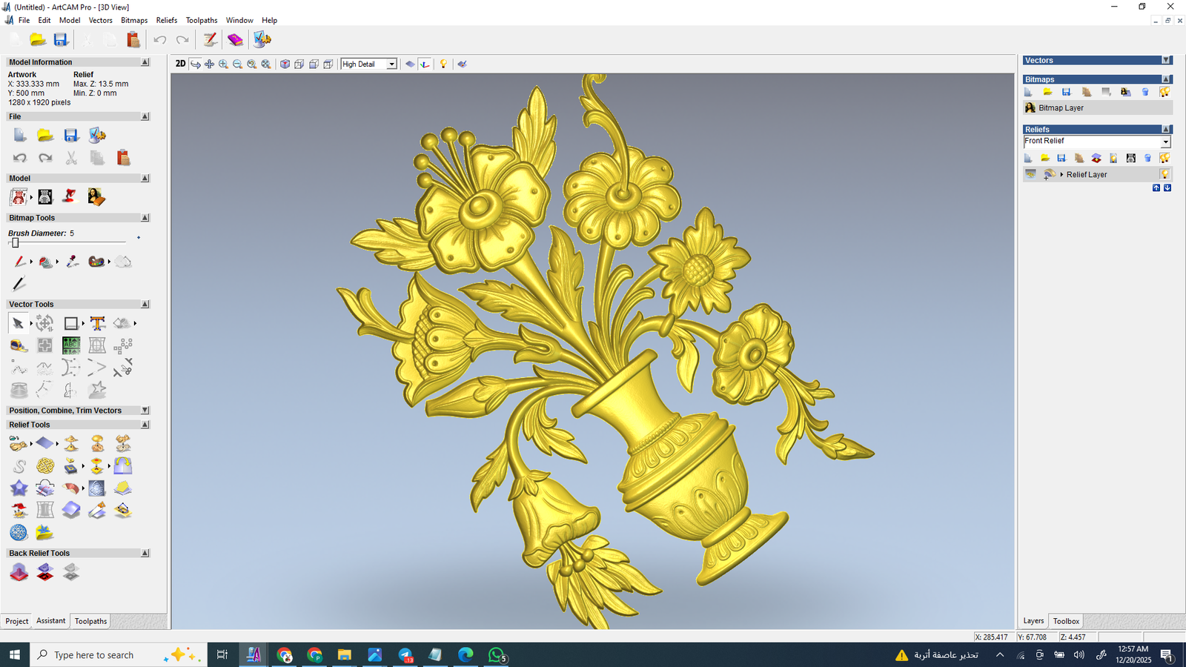Image resolution: width=1186 pixels, height=667 pixels.
Task: Click the zoom in icon in view toolbar
Action: 223,64
